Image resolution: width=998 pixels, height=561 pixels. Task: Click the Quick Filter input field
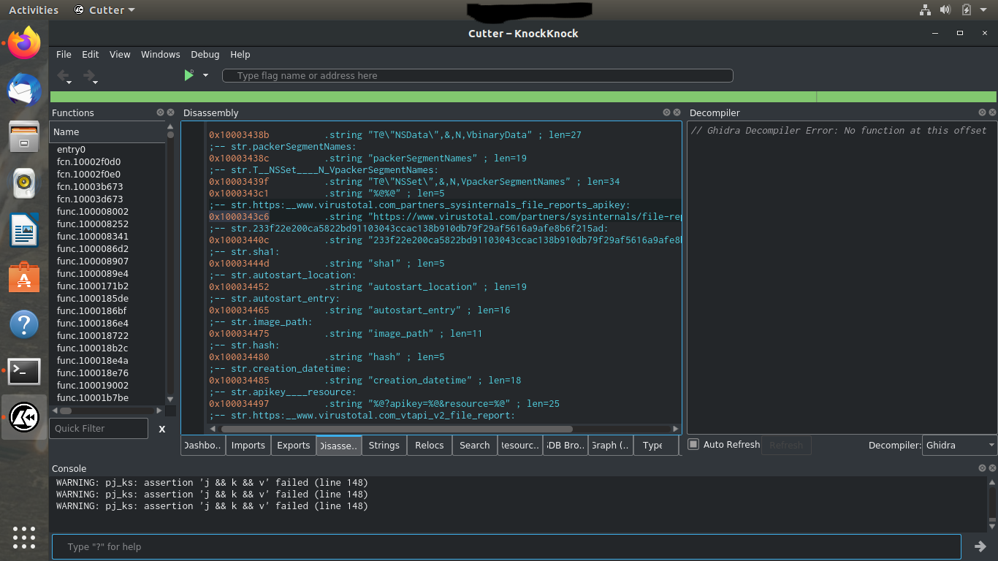coord(99,429)
